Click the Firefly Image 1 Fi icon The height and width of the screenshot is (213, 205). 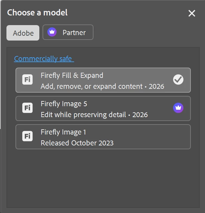(x=27, y=136)
